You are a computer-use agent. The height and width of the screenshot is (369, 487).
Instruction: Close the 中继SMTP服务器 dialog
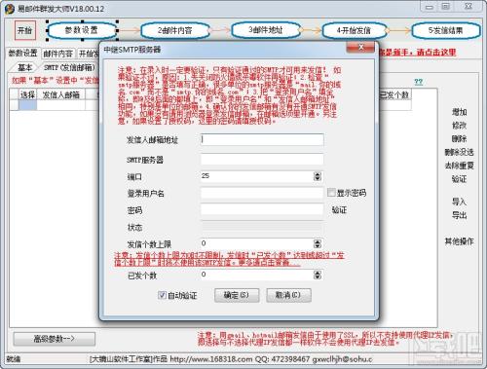(360, 48)
